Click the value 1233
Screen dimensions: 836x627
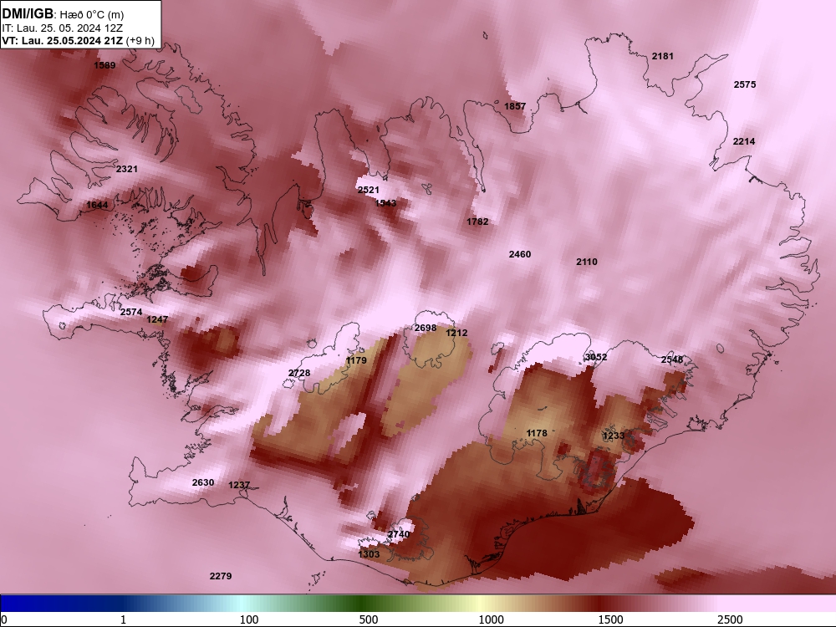[613, 436]
